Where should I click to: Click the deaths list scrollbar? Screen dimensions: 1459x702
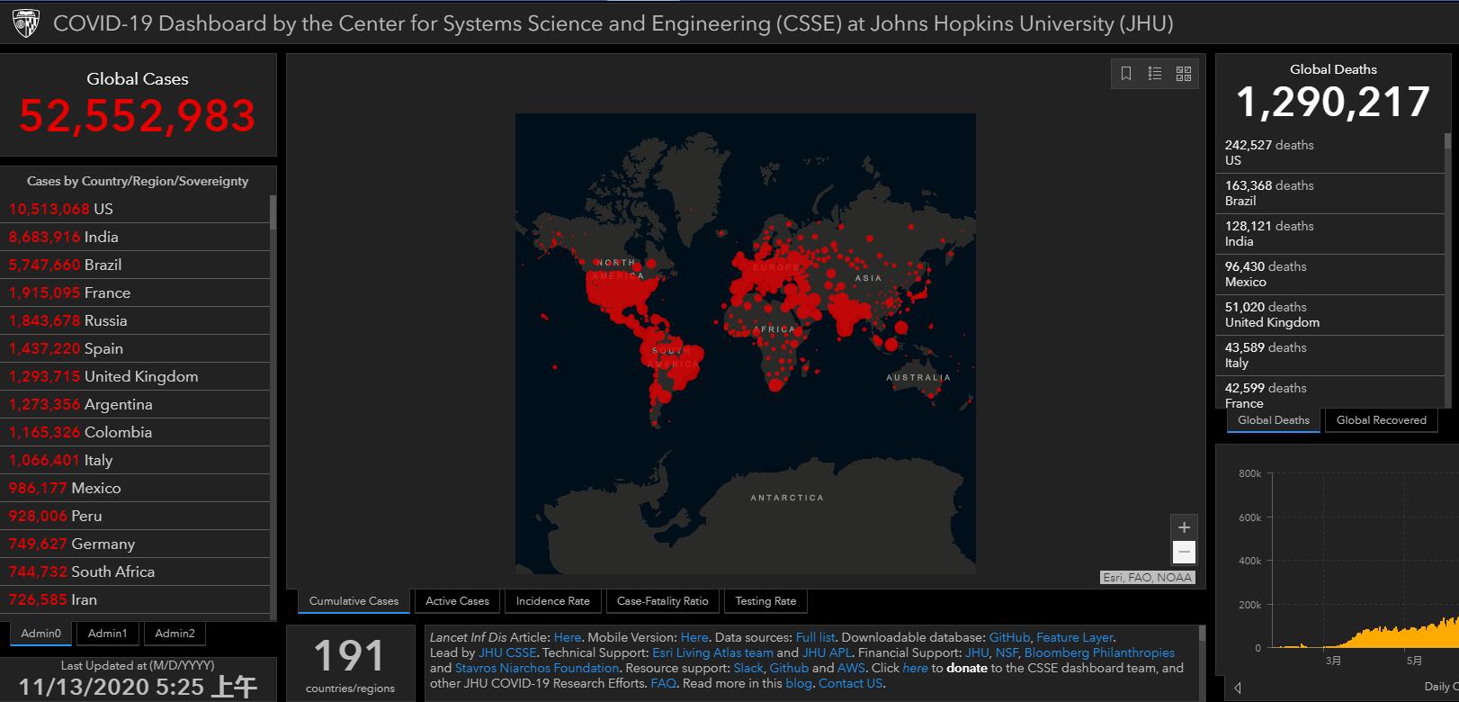point(1447,270)
